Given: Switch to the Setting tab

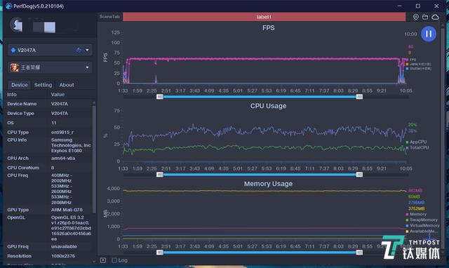Looking at the screenshot, I should click(x=43, y=85).
